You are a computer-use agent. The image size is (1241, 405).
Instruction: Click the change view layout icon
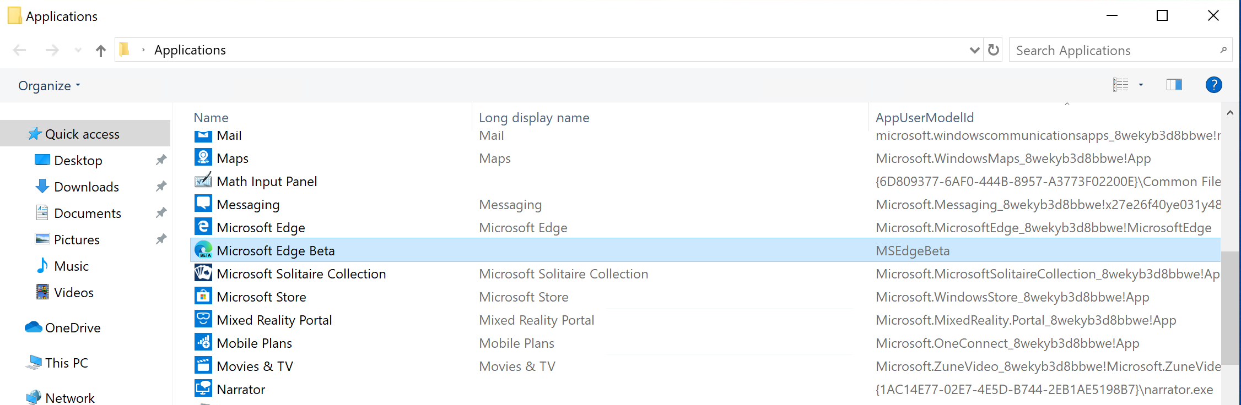click(x=1120, y=85)
